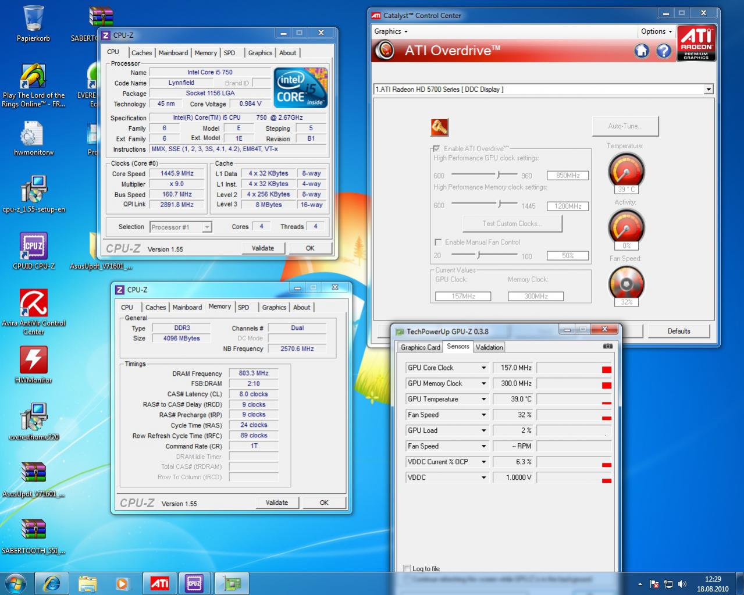This screenshot has width=744, height=595.
Task: Open the Papierkorb recycle bin icon
Action: pos(33,23)
